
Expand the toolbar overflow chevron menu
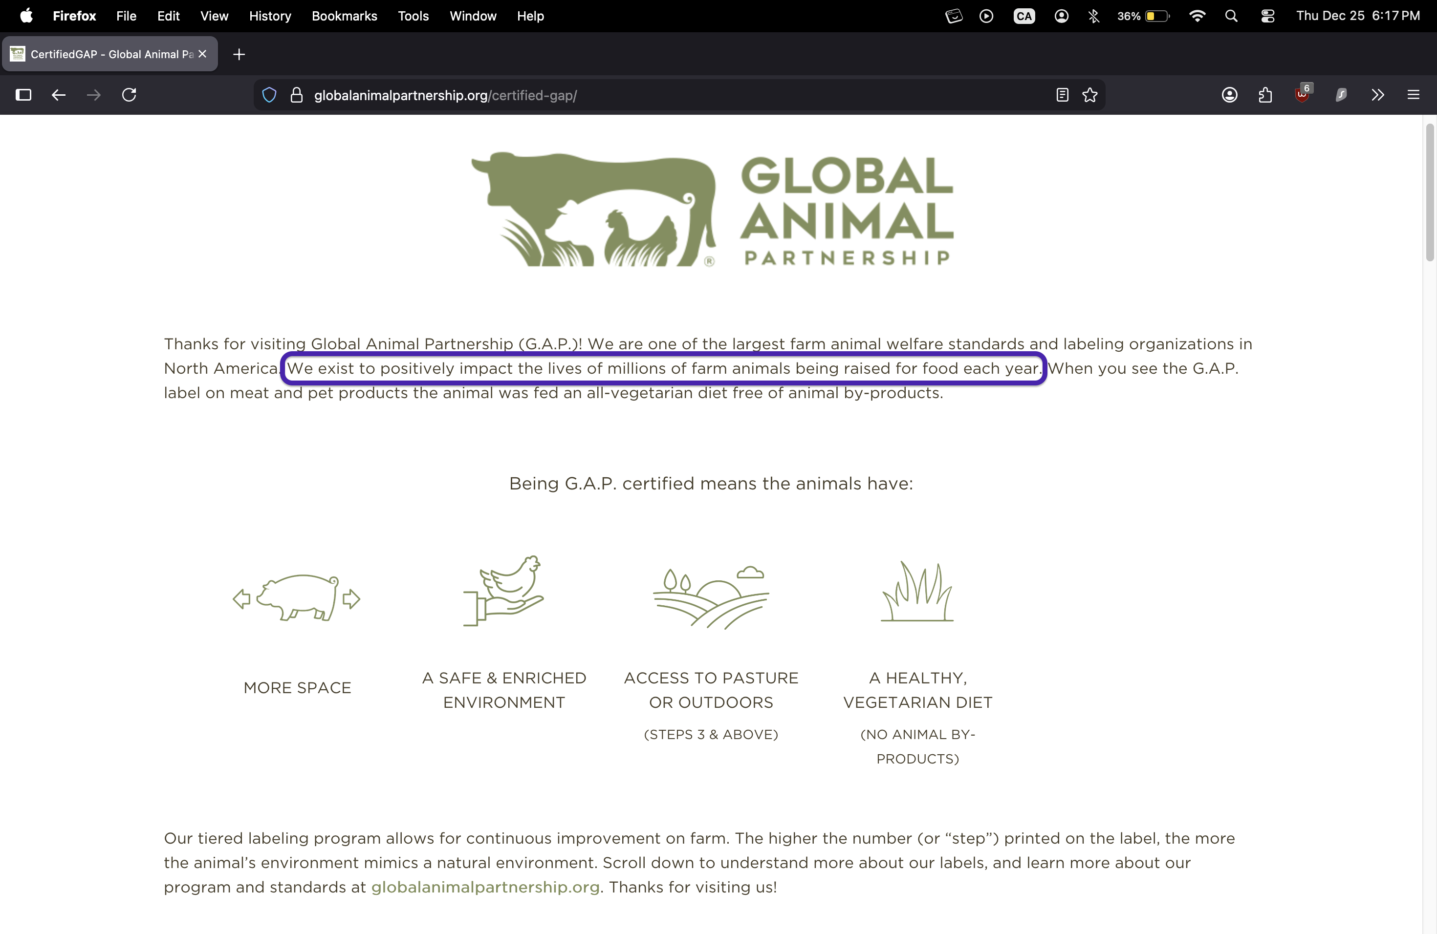[1377, 95]
